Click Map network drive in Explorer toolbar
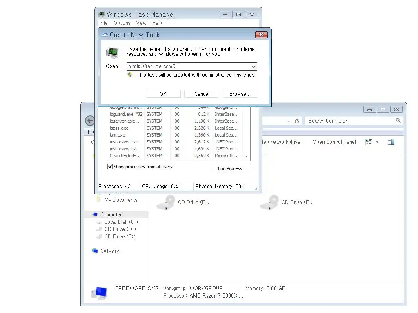This screenshot has height=313, width=418. coord(281,142)
